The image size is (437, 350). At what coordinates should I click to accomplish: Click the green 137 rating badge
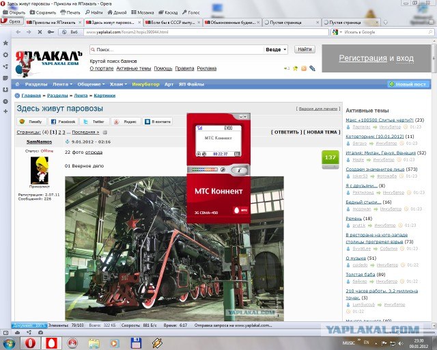coord(330,158)
